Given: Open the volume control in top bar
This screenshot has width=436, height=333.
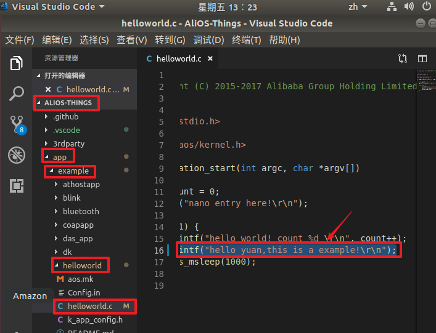Looking at the screenshot, I should pos(409,6).
